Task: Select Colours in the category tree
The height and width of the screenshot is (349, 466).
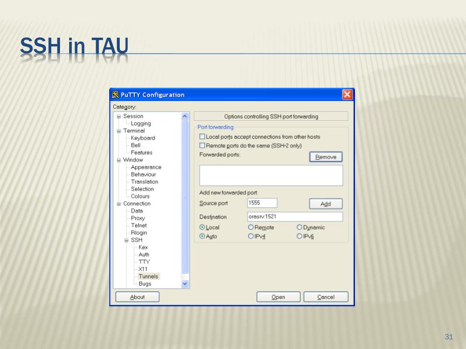Action: click(x=140, y=196)
